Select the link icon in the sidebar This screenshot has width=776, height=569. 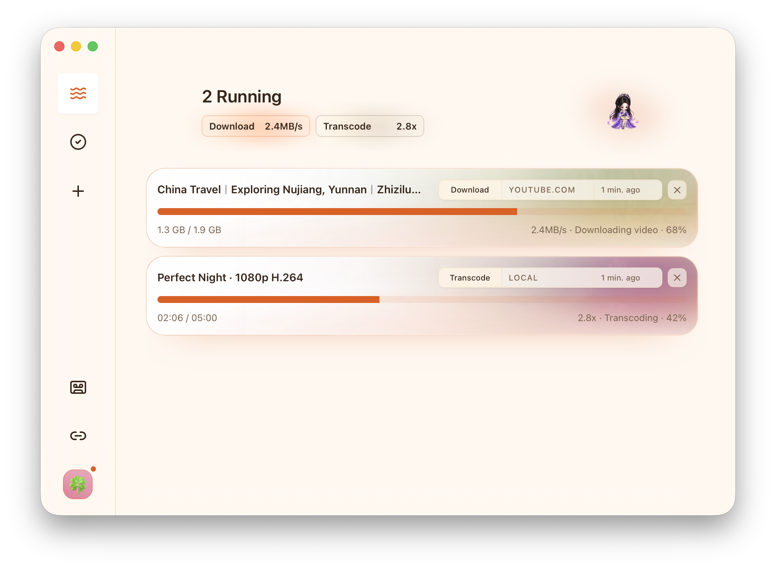click(78, 436)
